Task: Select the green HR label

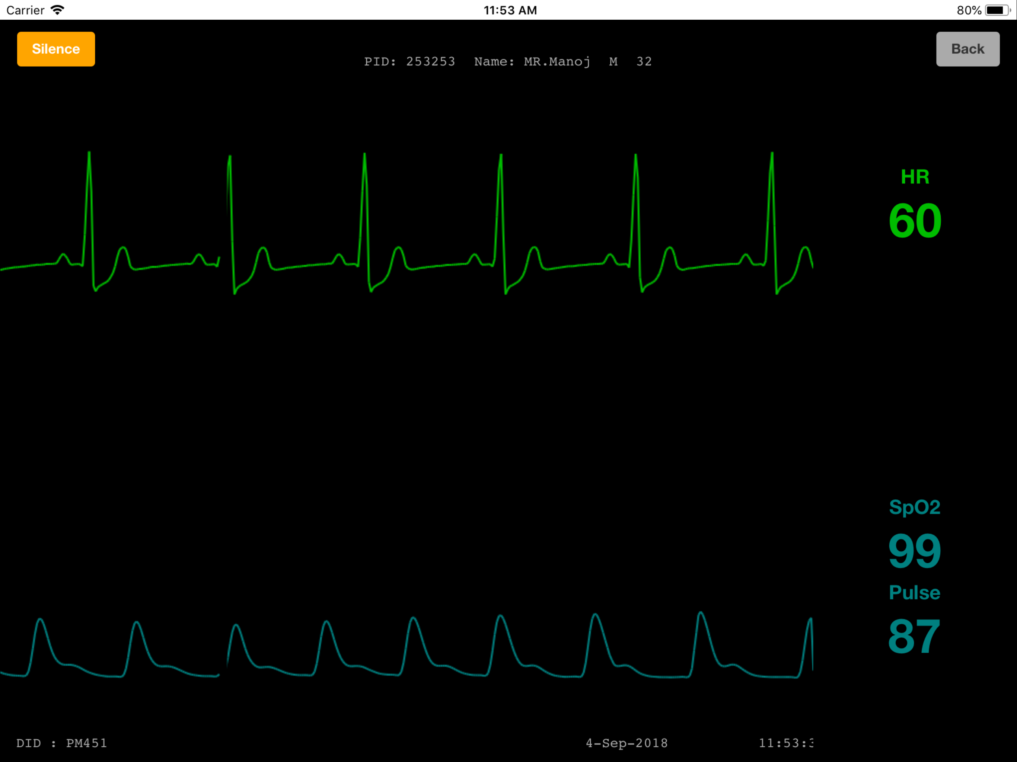Action: pos(915,177)
